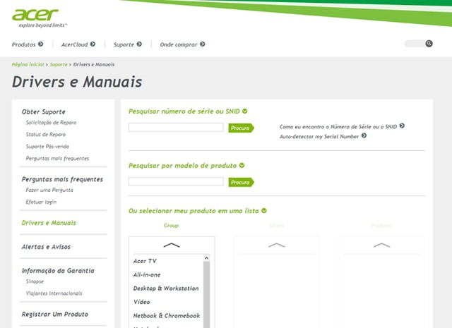Open Suporte Pós-venda in sidebar

(x=47, y=146)
